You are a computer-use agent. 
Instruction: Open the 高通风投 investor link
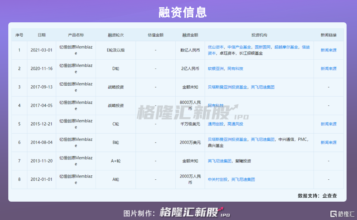point(235,124)
